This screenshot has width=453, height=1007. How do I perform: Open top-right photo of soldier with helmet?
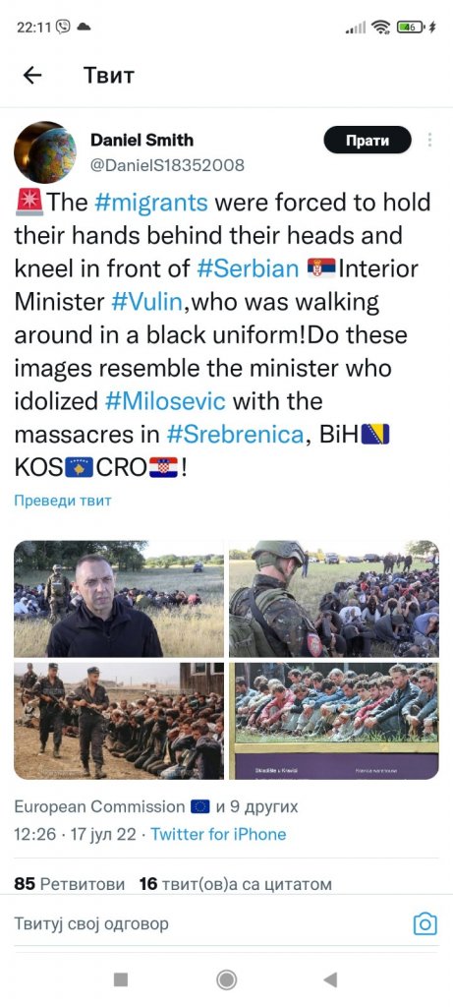click(x=334, y=599)
